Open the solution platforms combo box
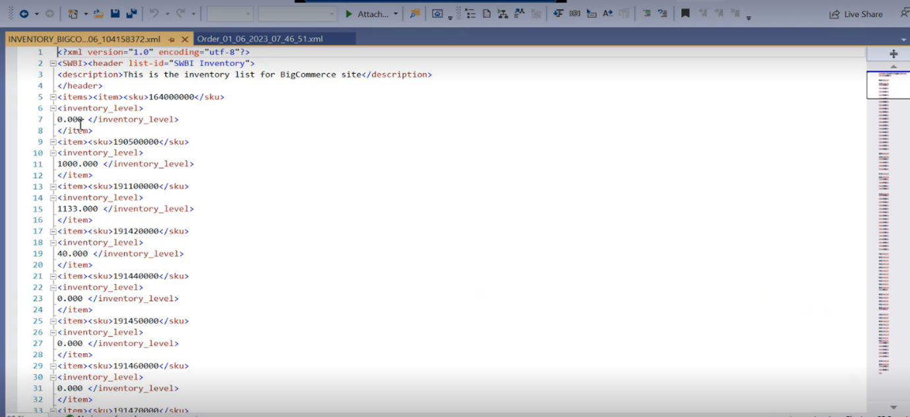 pos(298,14)
